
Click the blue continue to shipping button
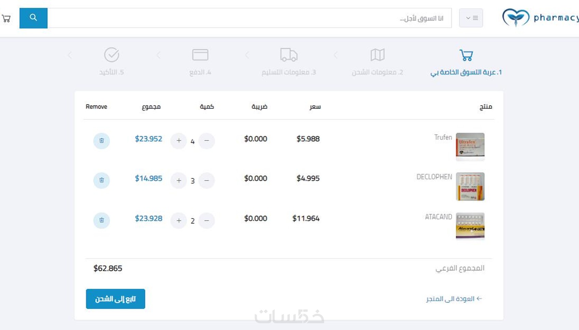pyautogui.click(x=115, y=299)
